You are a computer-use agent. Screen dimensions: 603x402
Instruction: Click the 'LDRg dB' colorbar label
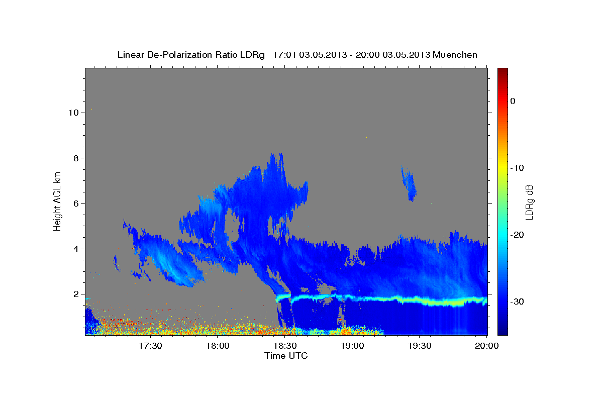[x=529, y=202]
